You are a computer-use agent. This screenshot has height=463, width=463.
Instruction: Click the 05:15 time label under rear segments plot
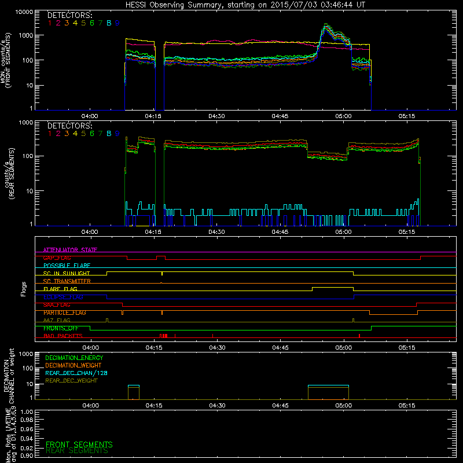(407, 232)
